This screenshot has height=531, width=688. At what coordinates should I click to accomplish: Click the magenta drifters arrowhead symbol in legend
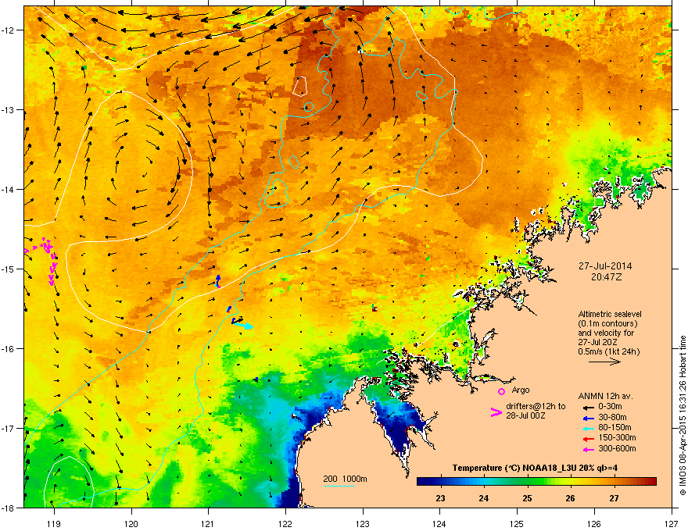pyautogui.click(x=496, y=412)
